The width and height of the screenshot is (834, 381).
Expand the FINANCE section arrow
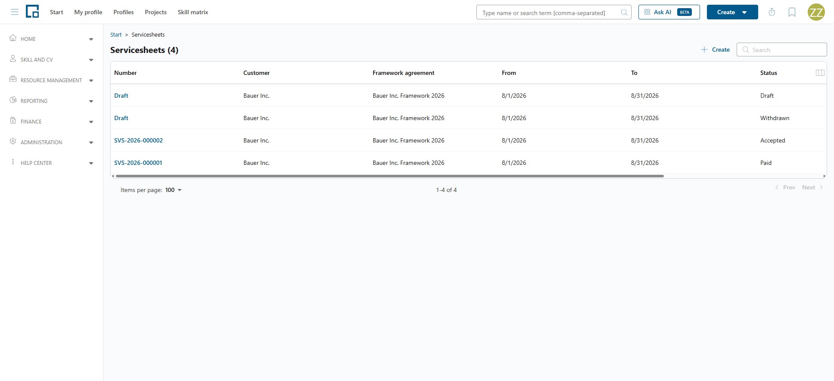point(91,122)
